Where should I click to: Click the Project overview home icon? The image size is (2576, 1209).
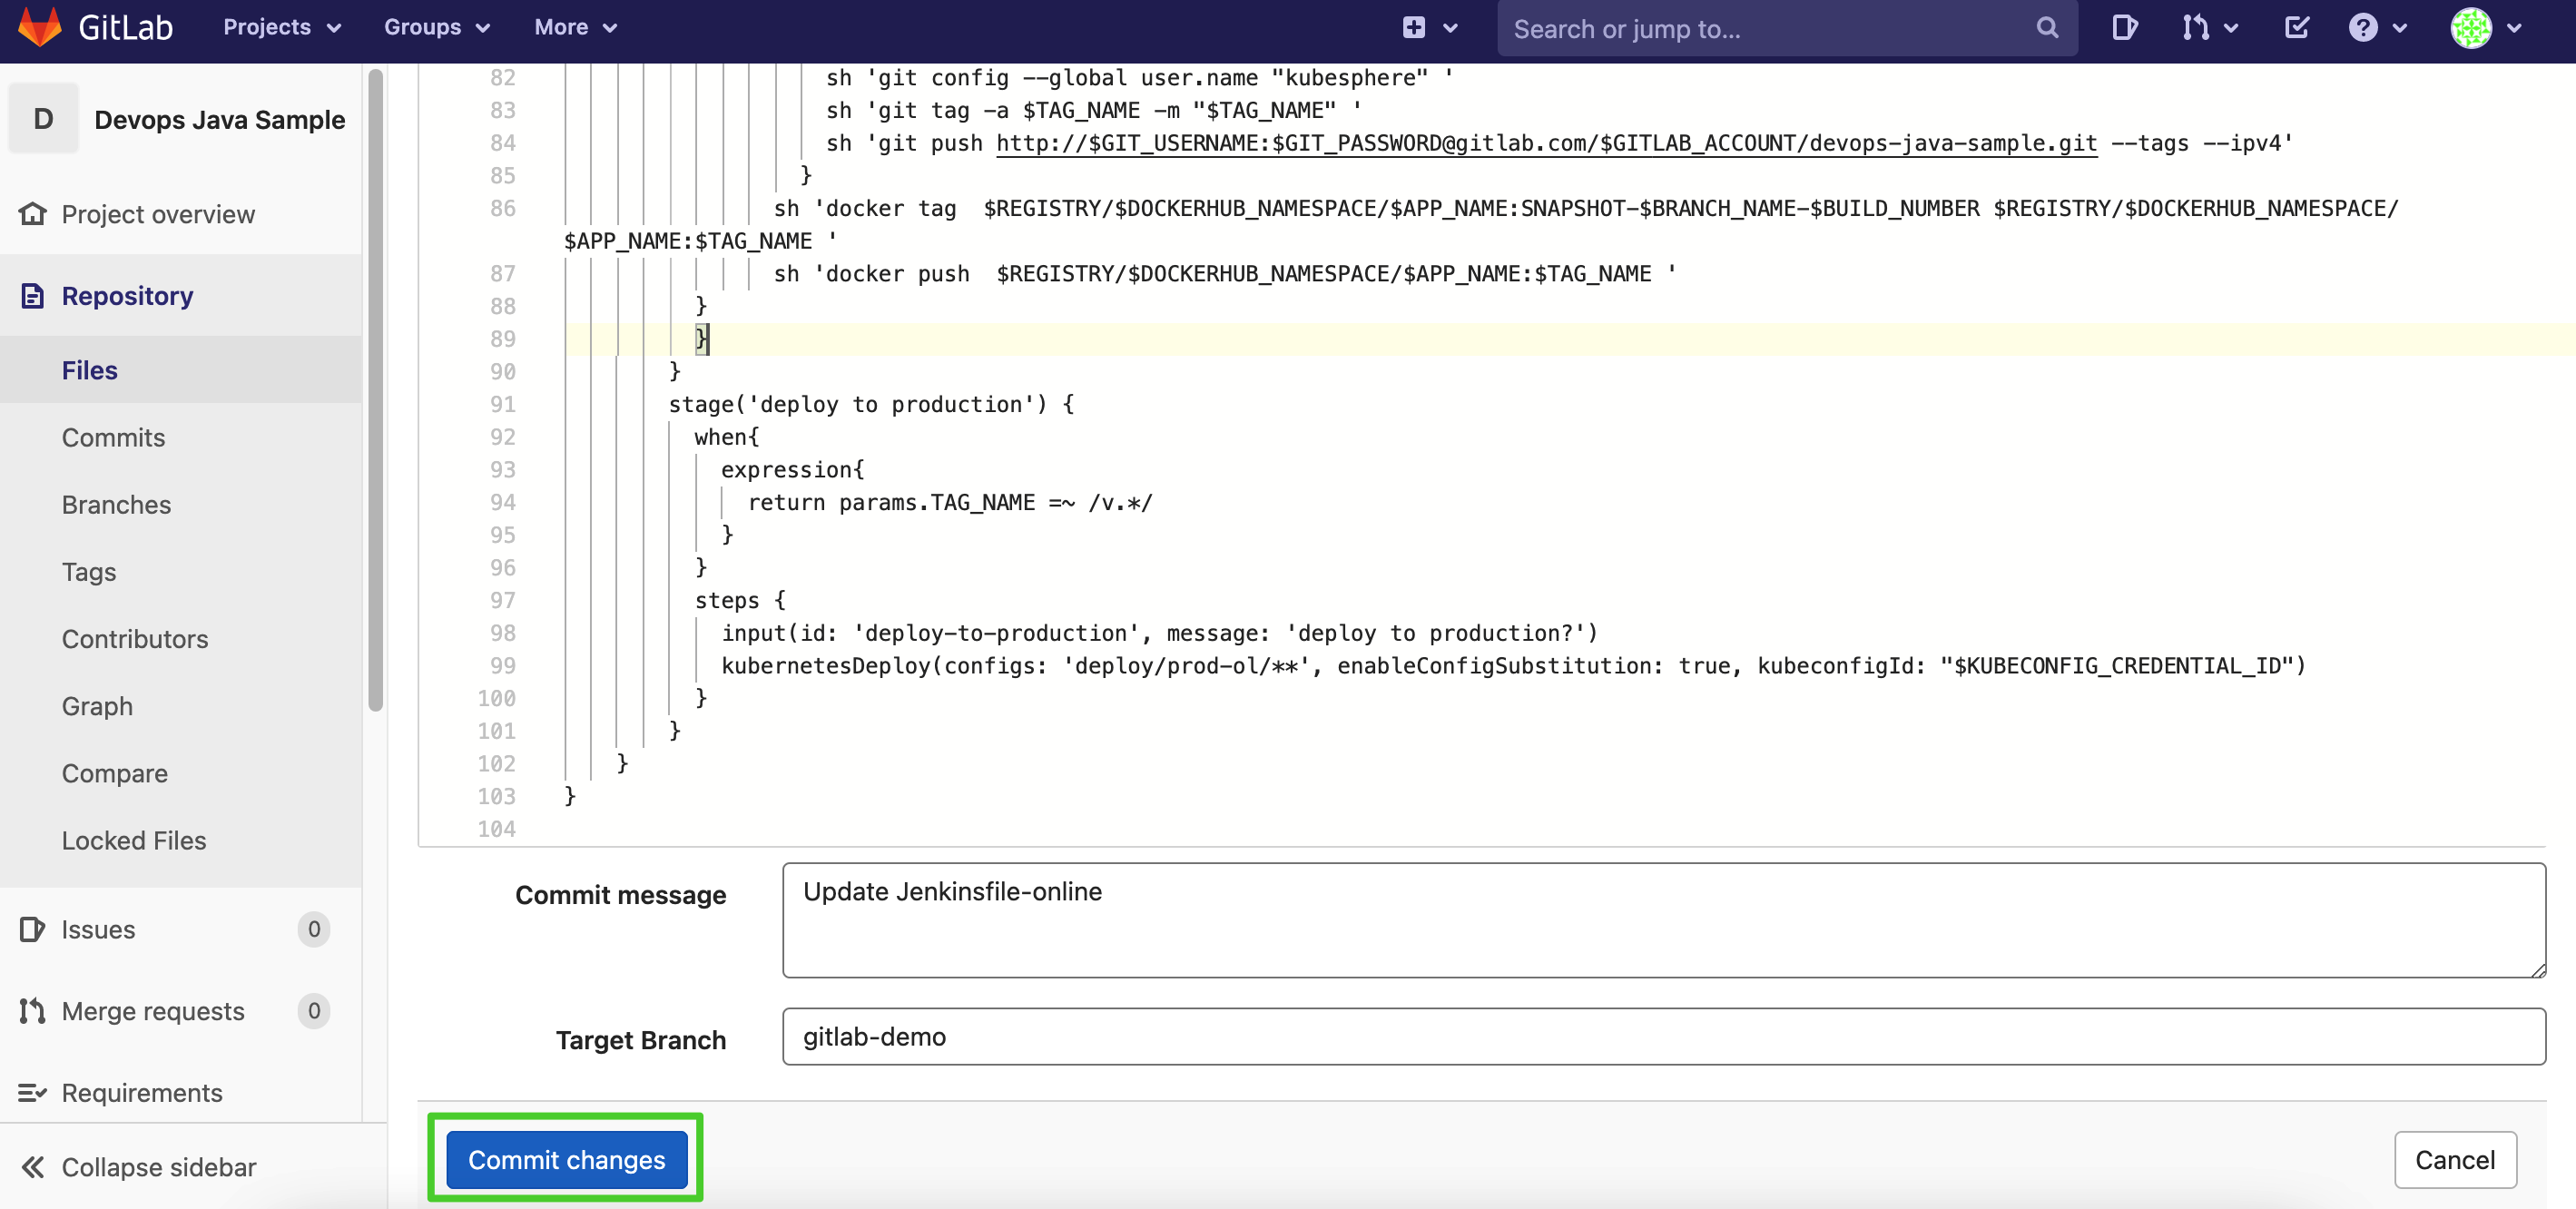tap(33, 214)
